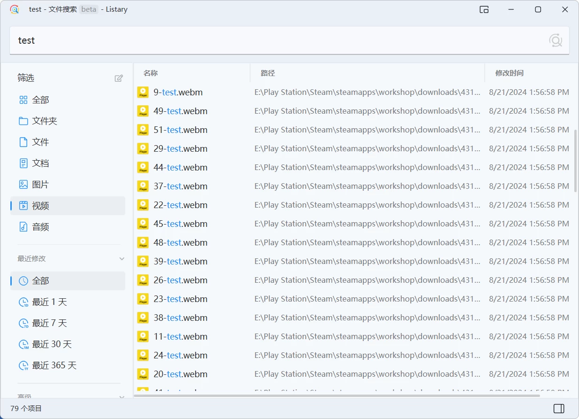Click the player icon of 37-test.webm
This screenshot has width=579, height=419.
pyautogui.click(x=143, y=186)
